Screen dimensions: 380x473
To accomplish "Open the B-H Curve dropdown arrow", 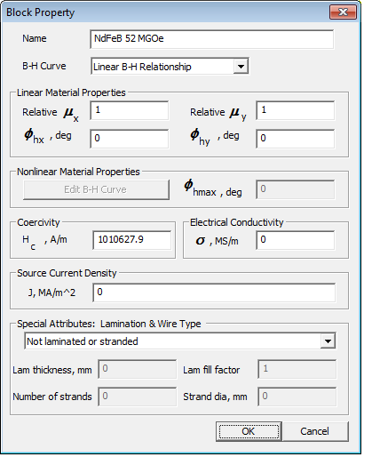I will click(241, 67).
